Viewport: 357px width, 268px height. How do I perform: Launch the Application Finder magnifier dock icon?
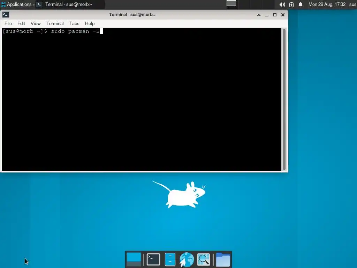[x=204, y=259]
